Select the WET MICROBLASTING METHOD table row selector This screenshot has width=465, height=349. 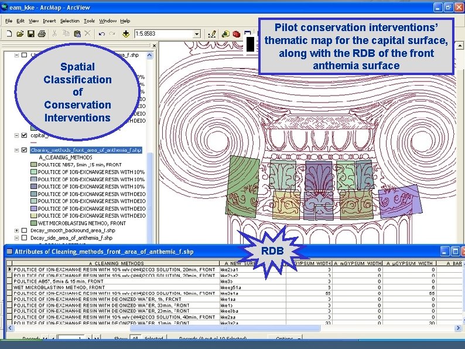click(9, 287)
